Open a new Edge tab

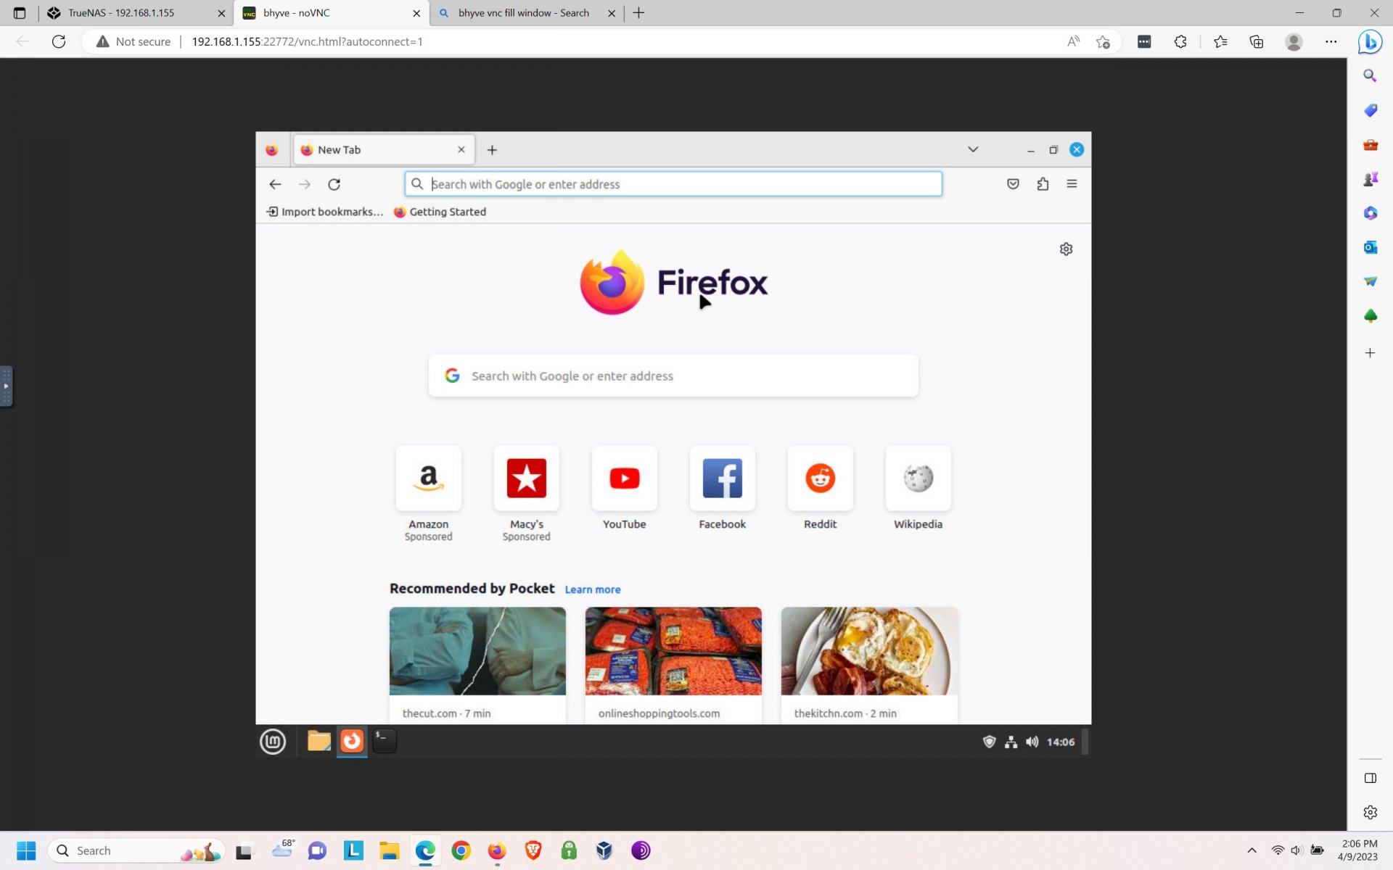pos(638,13)
